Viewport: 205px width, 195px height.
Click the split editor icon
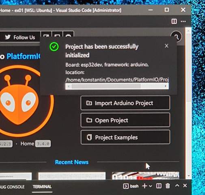[x=174, y=21]
